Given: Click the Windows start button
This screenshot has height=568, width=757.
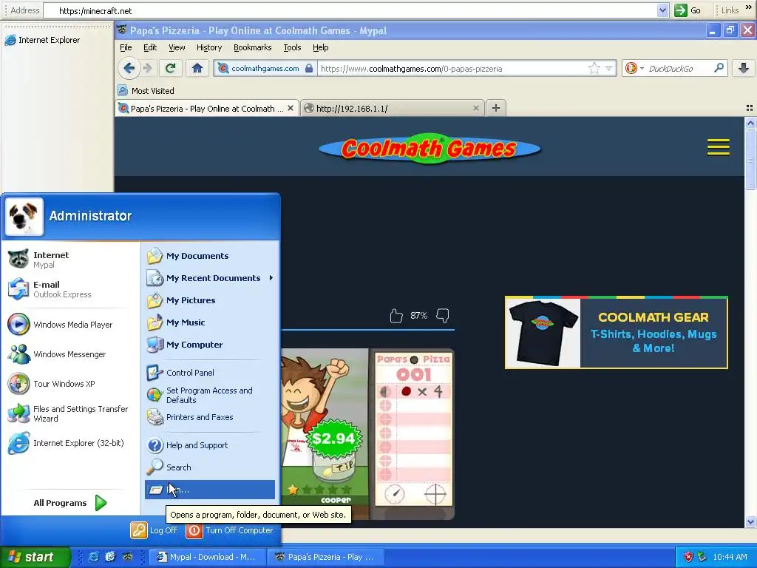Looking at the screenshot, I should [x=34, y=557].
